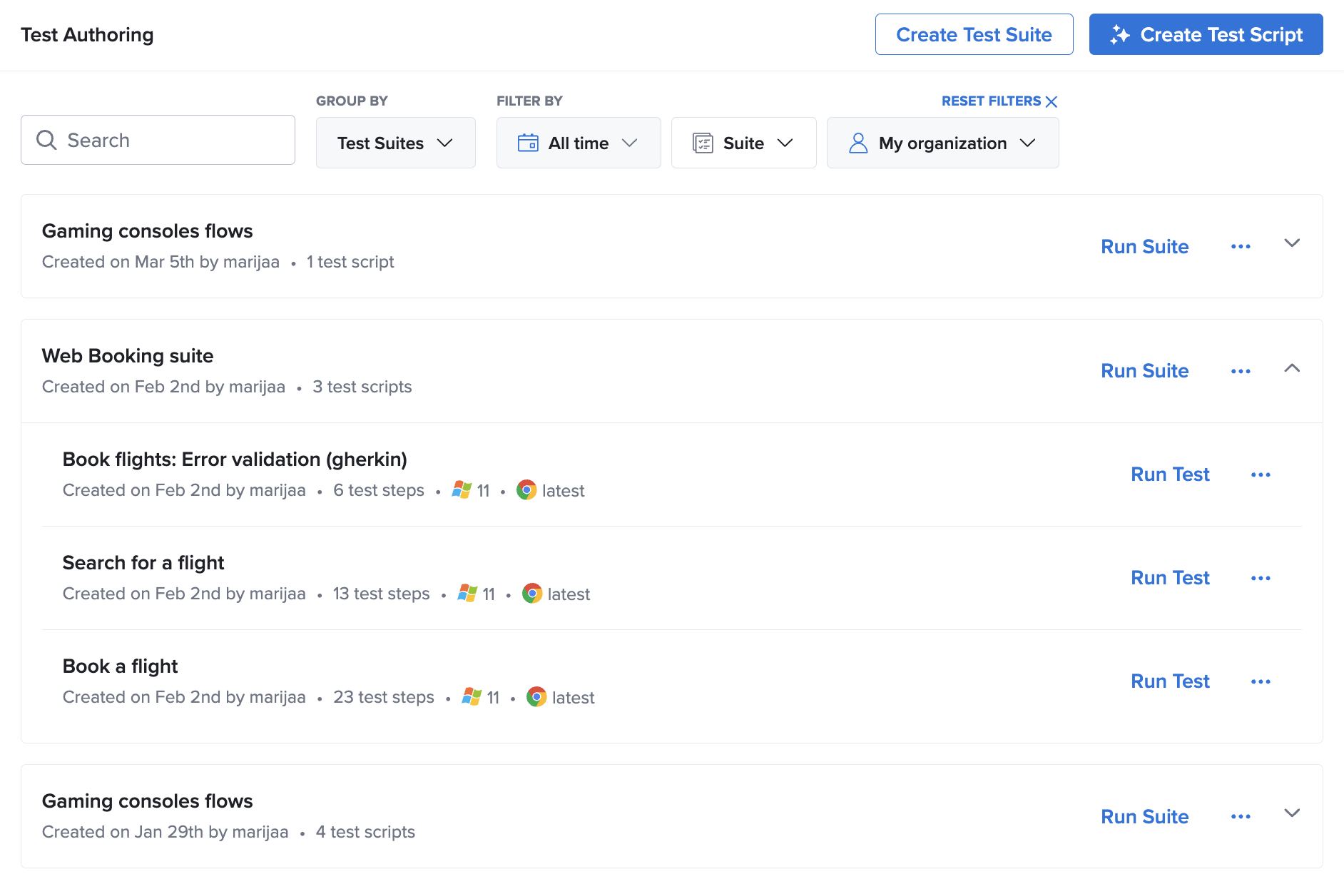Expand the Jan 29th Gaming consoles flows
Screen dimensions: 1344x889
point(1292,813)
